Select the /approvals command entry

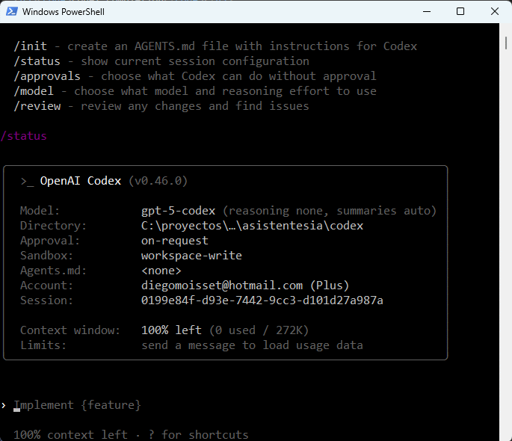tap(47, 76)
